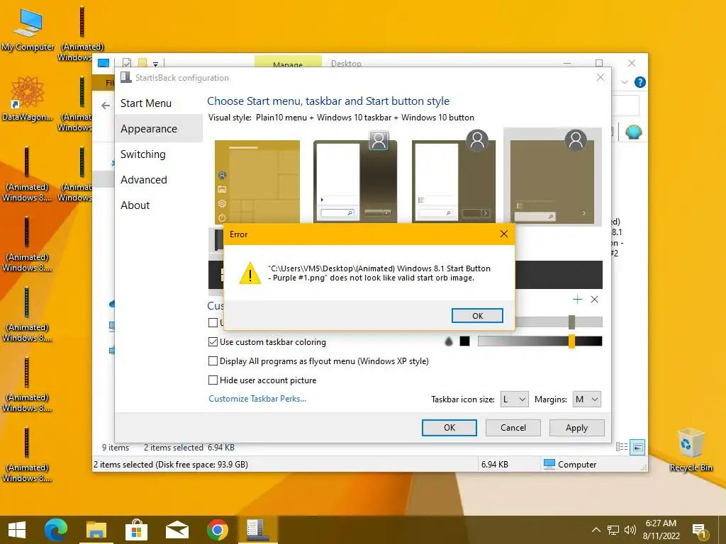The image size is (726, 544).
Task: Open the Windows Start button
Action: tap(17, 530)
